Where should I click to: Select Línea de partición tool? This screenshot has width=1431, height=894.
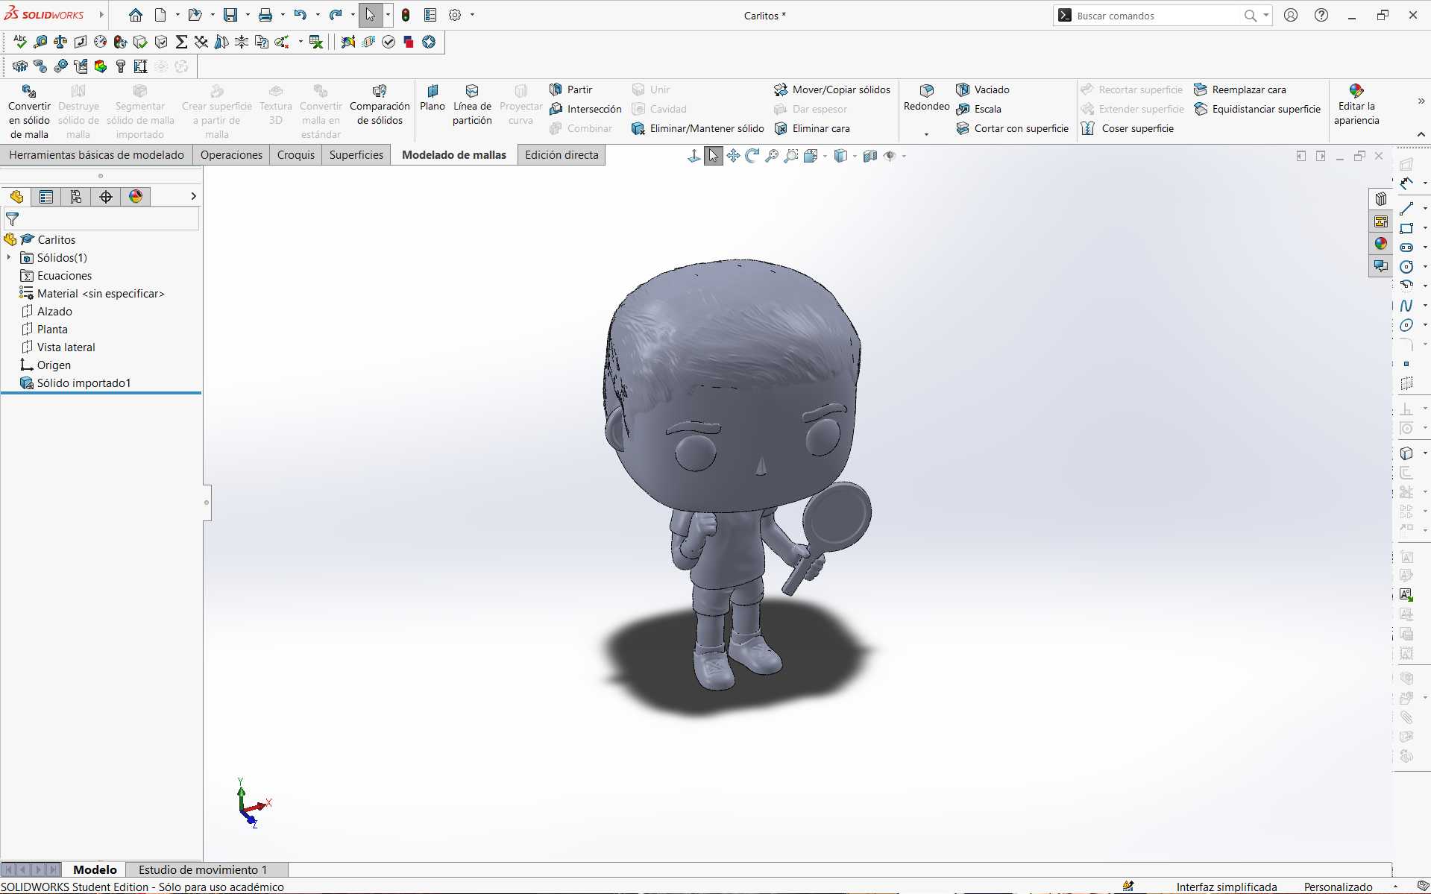tap(472, 105)
